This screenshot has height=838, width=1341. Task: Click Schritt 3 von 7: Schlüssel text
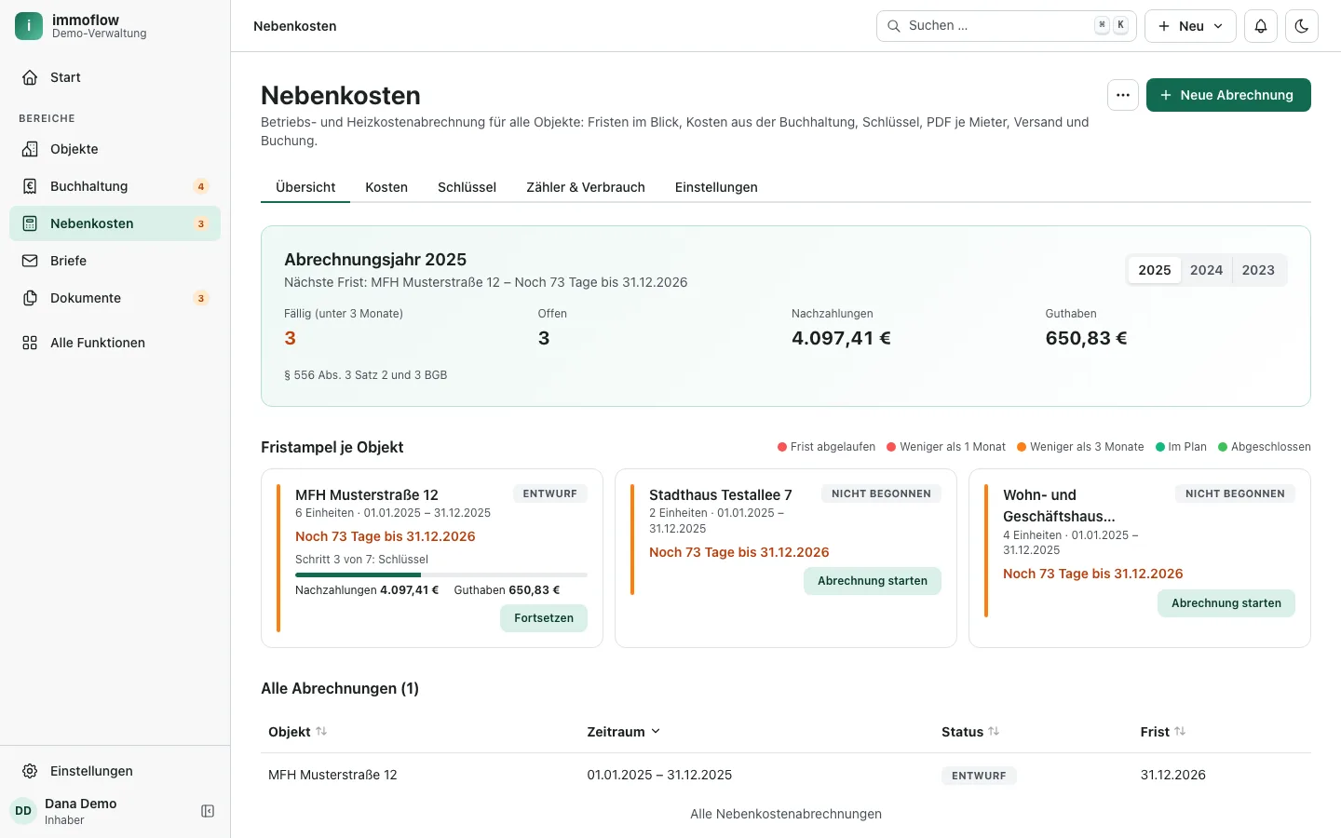point(362,560)
